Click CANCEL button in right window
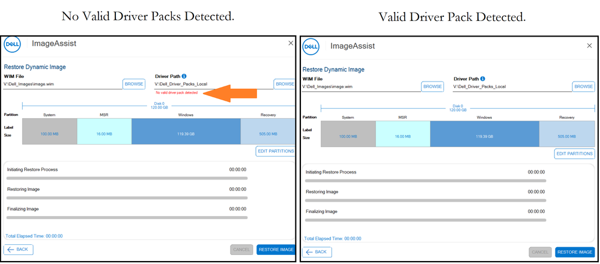 tap(541, 253)
